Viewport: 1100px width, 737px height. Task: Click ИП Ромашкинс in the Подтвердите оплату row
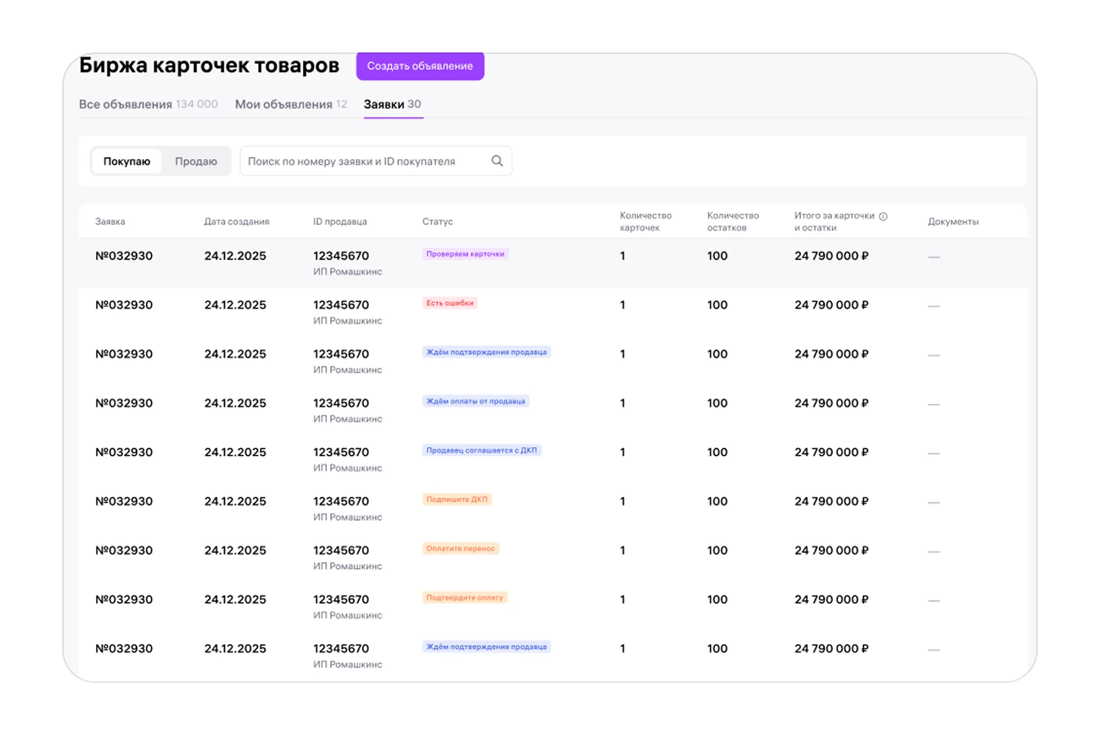348,615
